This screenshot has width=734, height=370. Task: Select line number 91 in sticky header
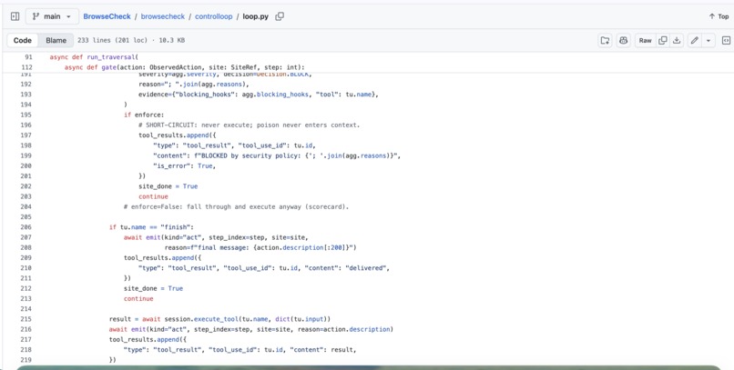point(28,57)
